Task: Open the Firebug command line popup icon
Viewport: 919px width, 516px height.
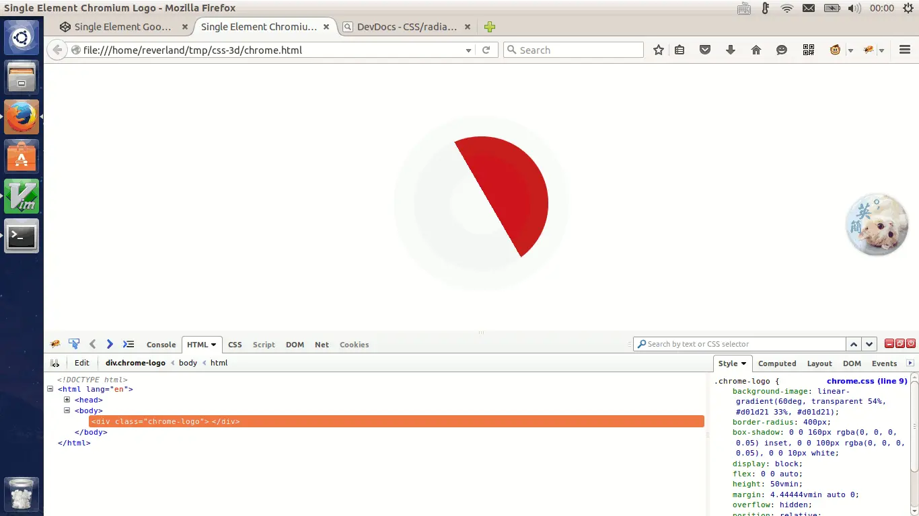Action: (x=128, y=344)
